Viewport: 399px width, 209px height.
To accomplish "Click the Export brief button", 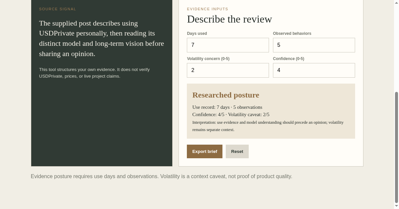I will (x=204, y=151).
